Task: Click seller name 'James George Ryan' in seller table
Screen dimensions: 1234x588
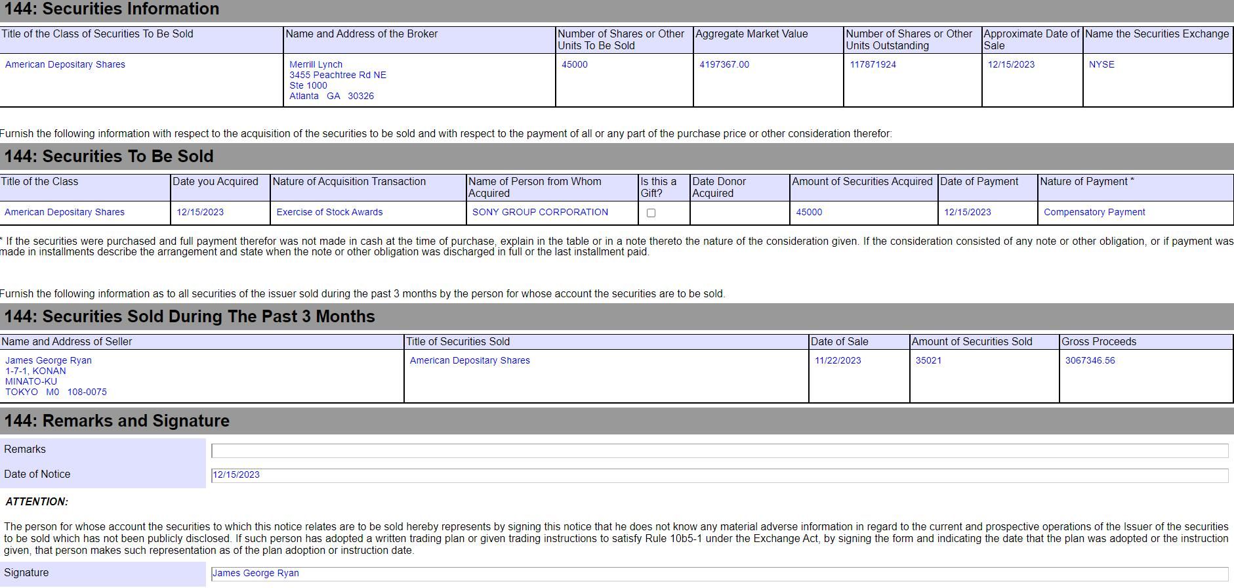Action: [49, 360]
